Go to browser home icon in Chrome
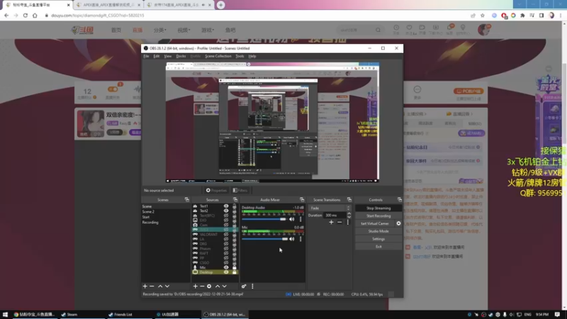 pos(35,16)
